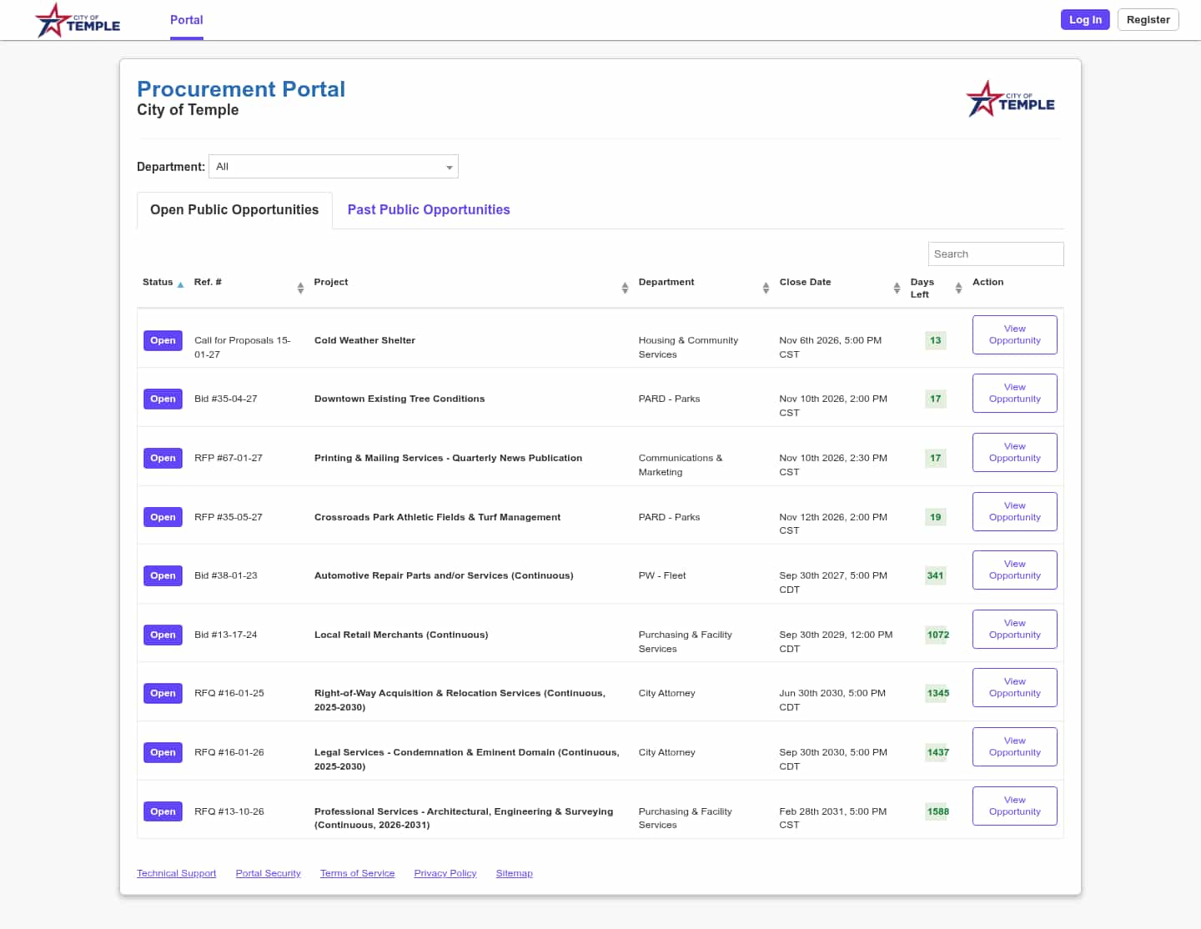The height and width of the screenshot is (929, 1201).
Task: Click the 1072 days left badge
Action: click(937, 635)
